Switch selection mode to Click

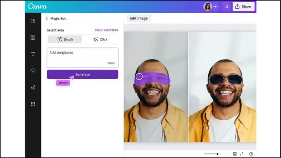coord(100,39)
